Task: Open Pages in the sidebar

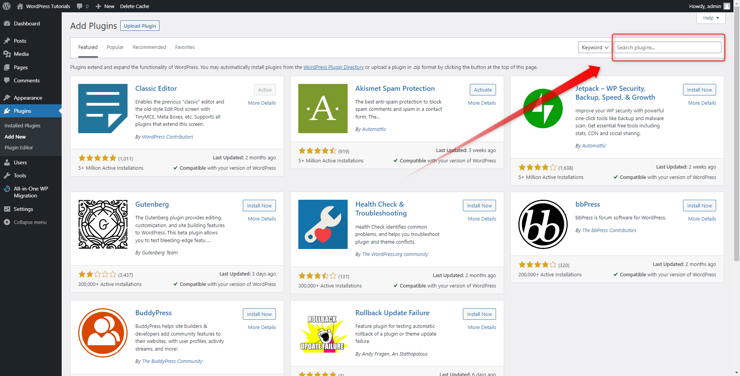Action: tap(21, 67)
